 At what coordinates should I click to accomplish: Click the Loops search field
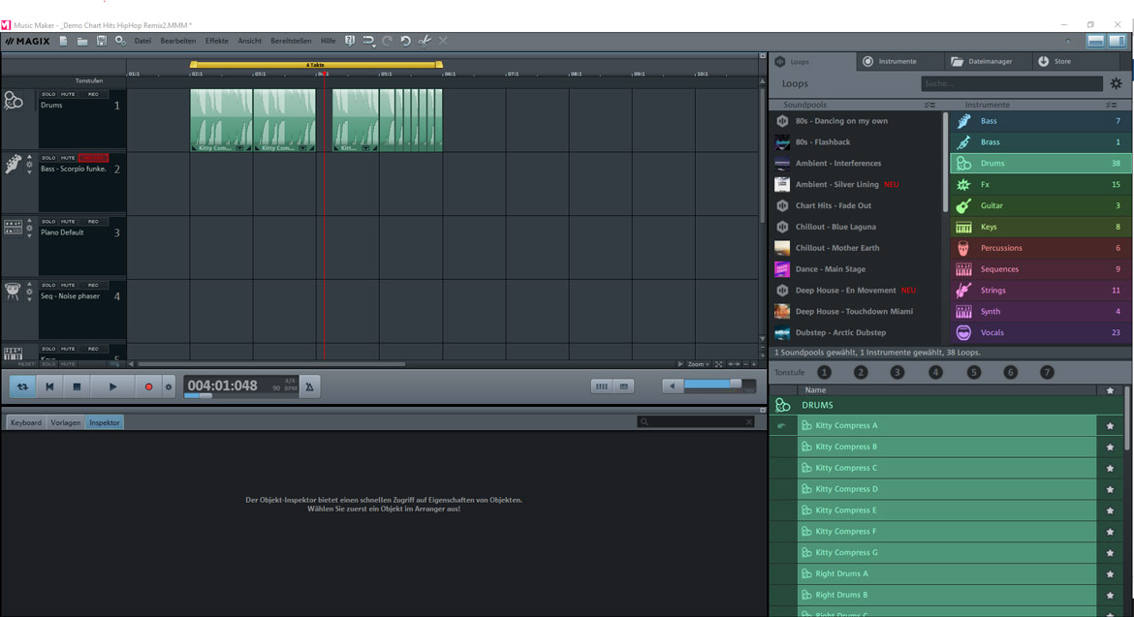[1011, 84]
